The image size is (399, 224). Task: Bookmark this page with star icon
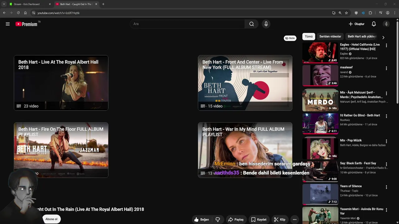click(x=346, y=13)
